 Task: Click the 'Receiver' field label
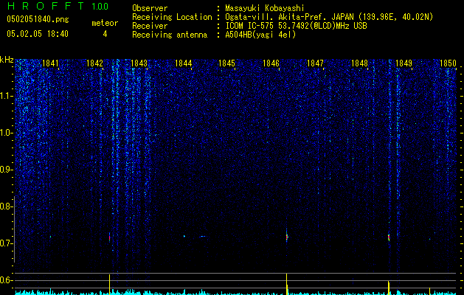[150, 26]
